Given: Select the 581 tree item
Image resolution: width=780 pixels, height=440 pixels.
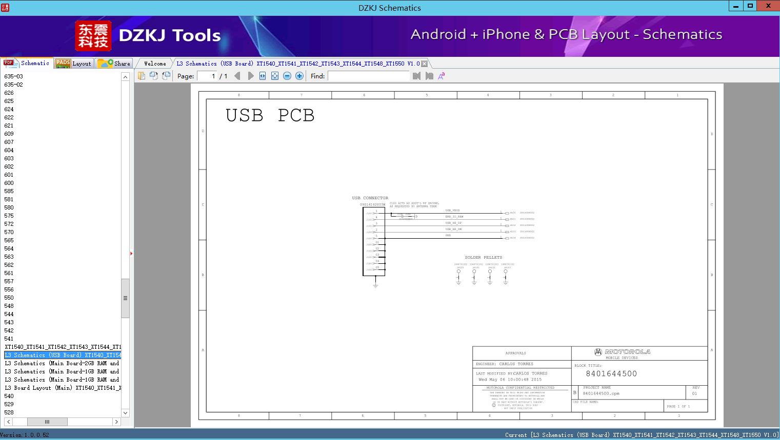Looking at the screenshot, I should 9,199.
